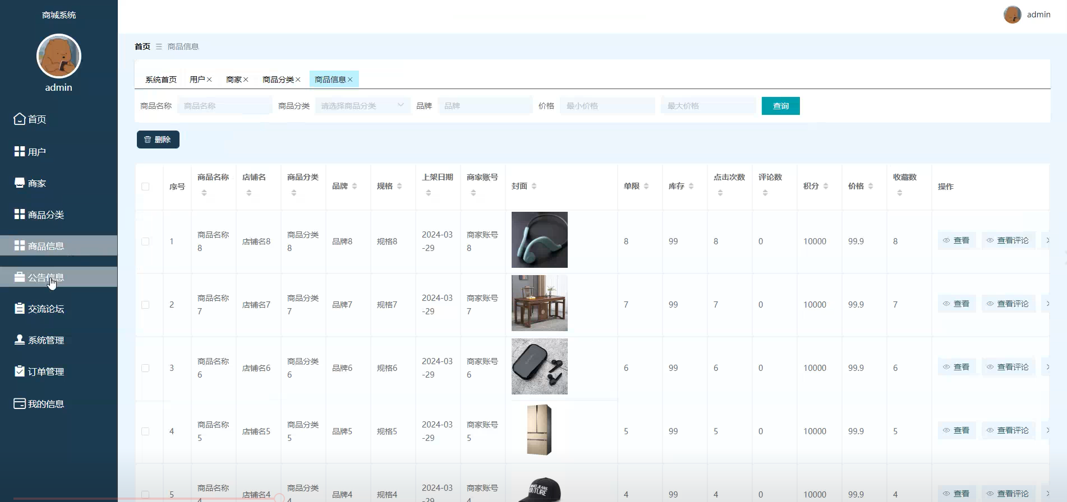Sort by 品牌 column sort arrows
This screenshot has width=1067, height=502.
[355, 186]
